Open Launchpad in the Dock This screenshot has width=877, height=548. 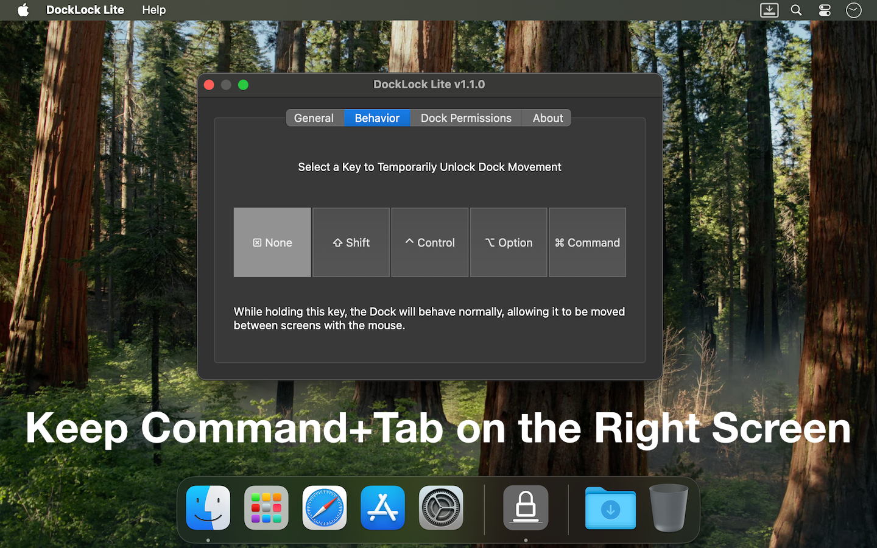coord(266,508)
